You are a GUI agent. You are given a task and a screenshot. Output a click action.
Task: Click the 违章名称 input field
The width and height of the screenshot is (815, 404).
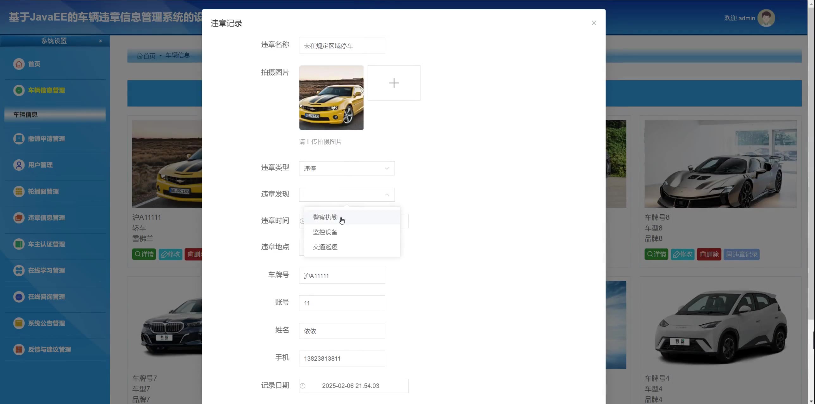tap(342, 46)
